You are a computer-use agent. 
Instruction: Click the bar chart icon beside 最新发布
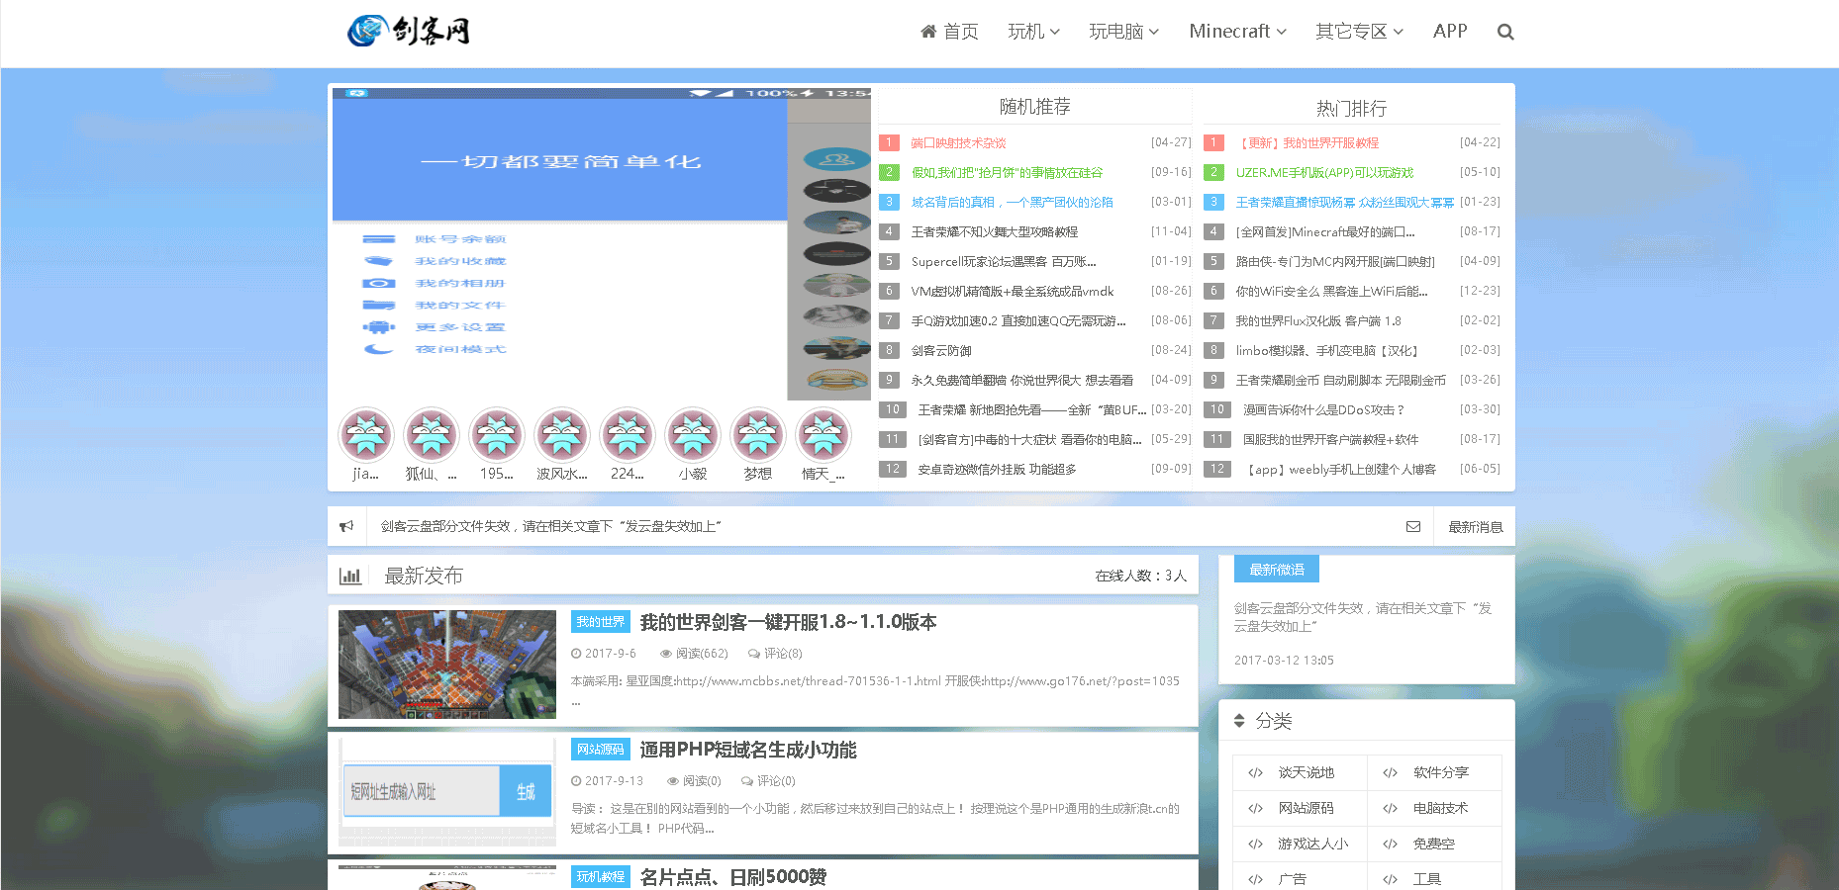click(x=350, y=576)
